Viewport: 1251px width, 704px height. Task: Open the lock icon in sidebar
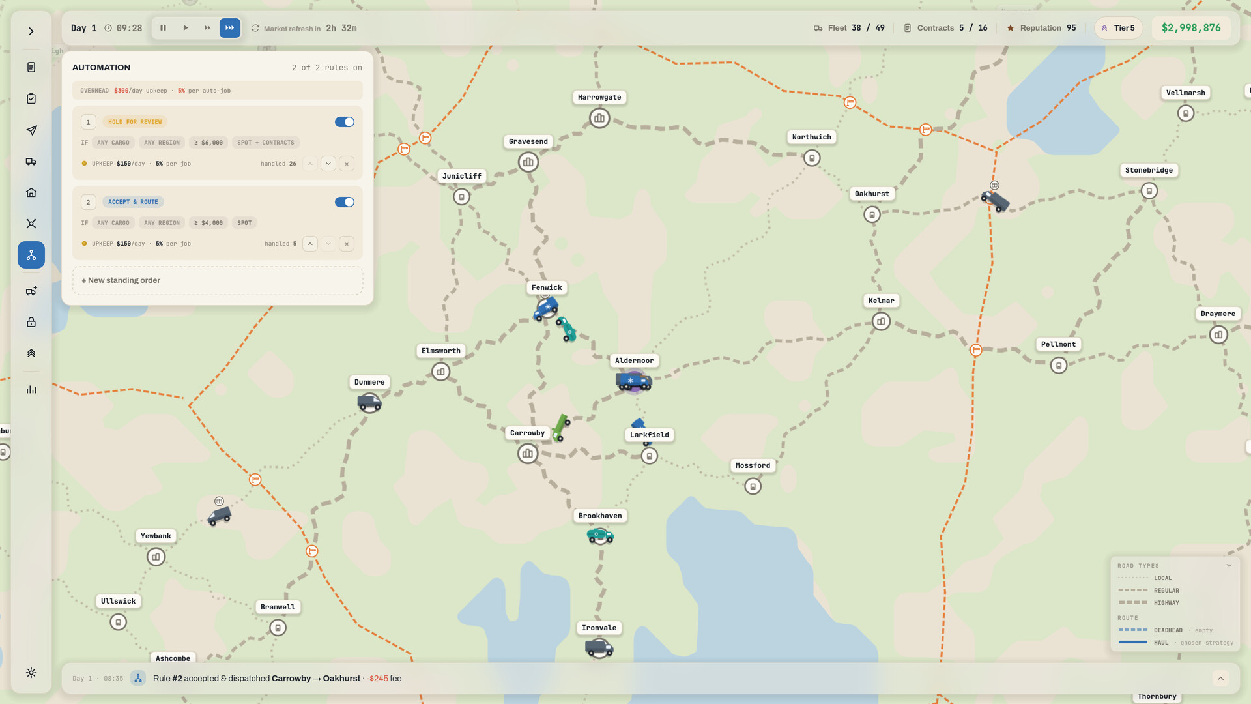31,322
